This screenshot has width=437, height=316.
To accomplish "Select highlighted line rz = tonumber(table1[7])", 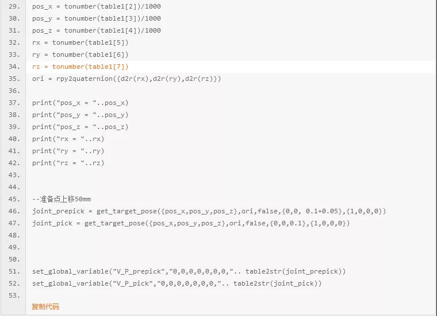I will point(80,67).
